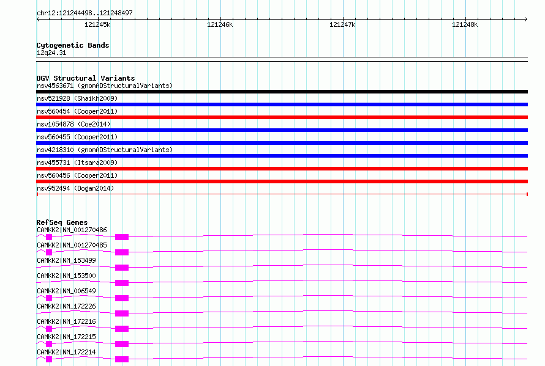Click the red nsv455731 variant bar
Screen dimensions: 545x366
tap(282, 169)
